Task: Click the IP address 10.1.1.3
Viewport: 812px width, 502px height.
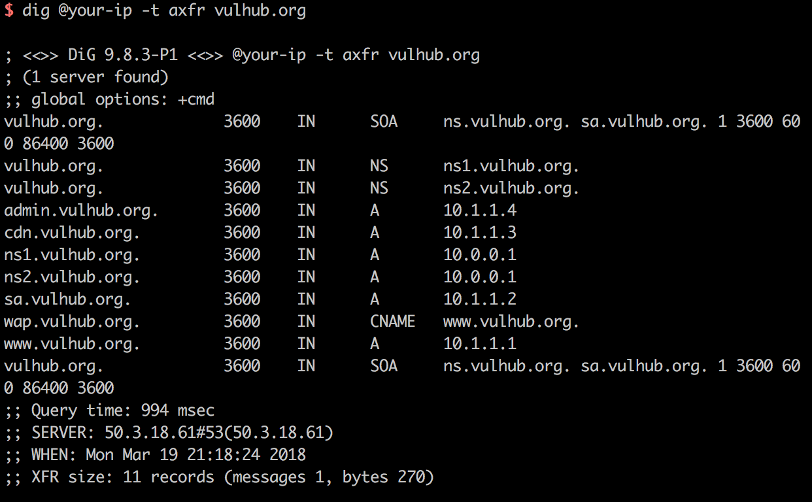Action: (x=480, y=233)
